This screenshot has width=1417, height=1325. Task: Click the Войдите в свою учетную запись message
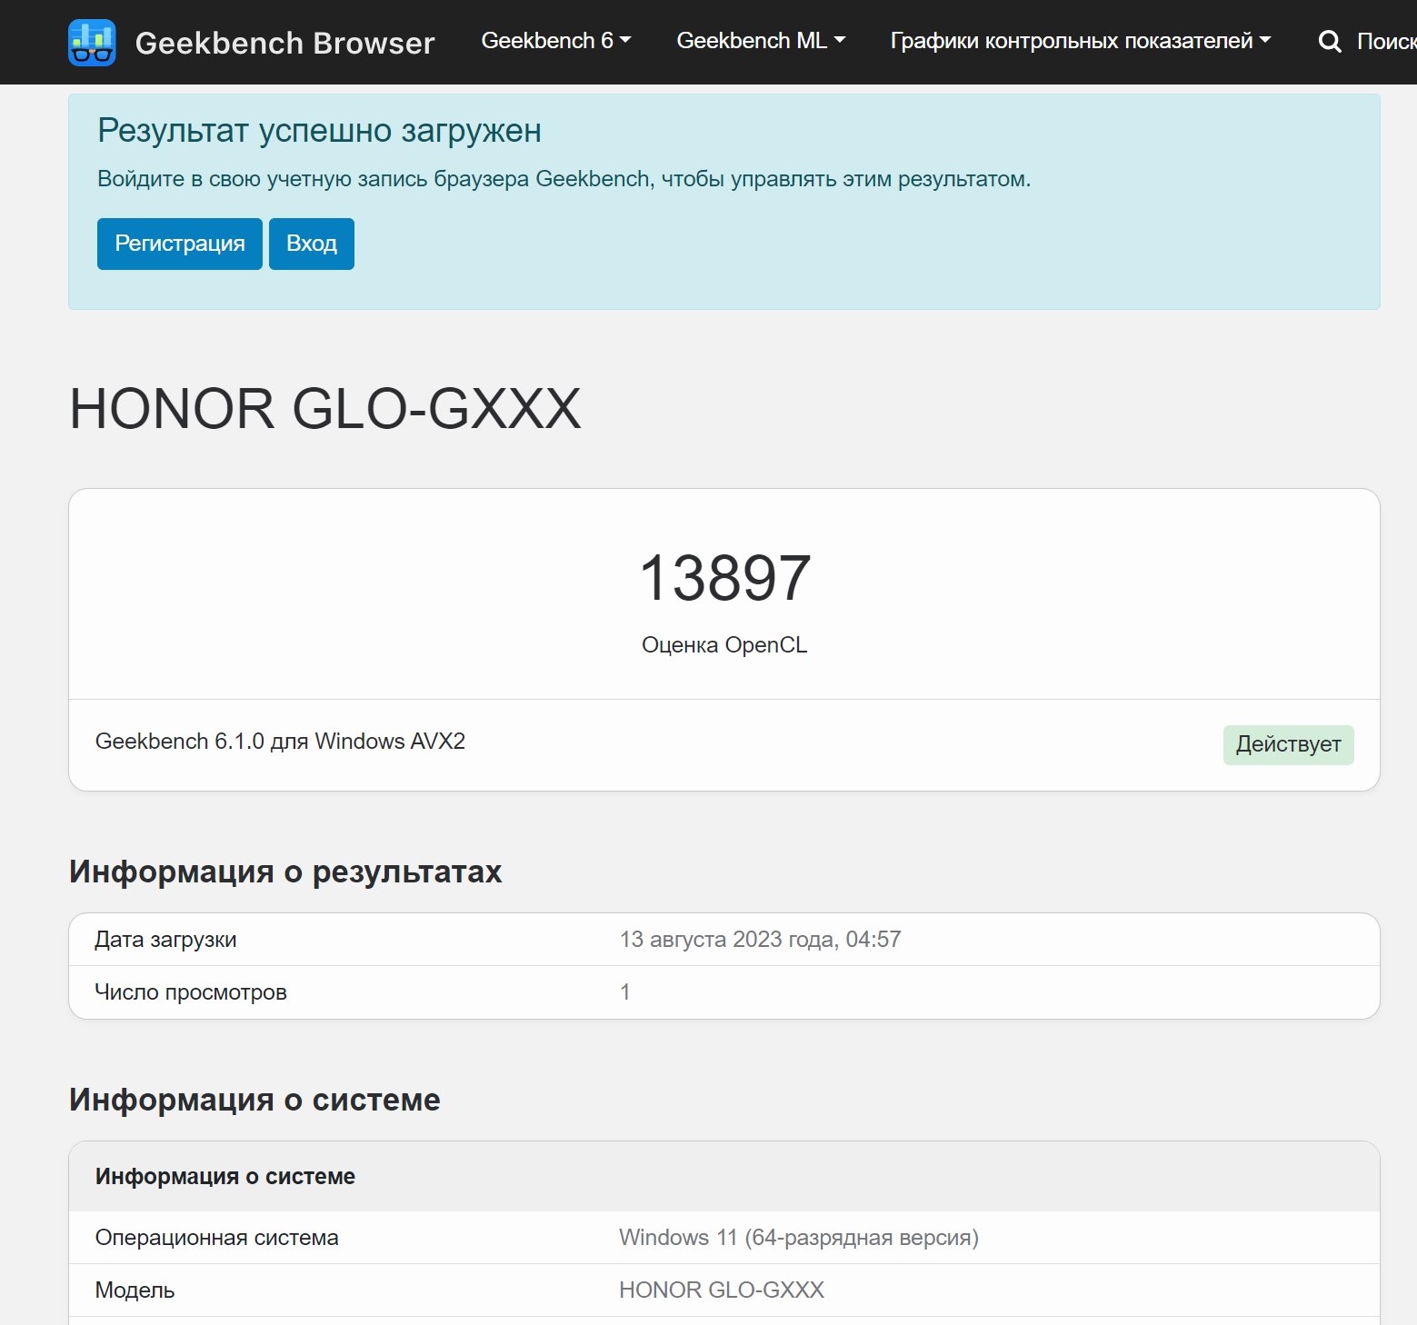[564, 179]
